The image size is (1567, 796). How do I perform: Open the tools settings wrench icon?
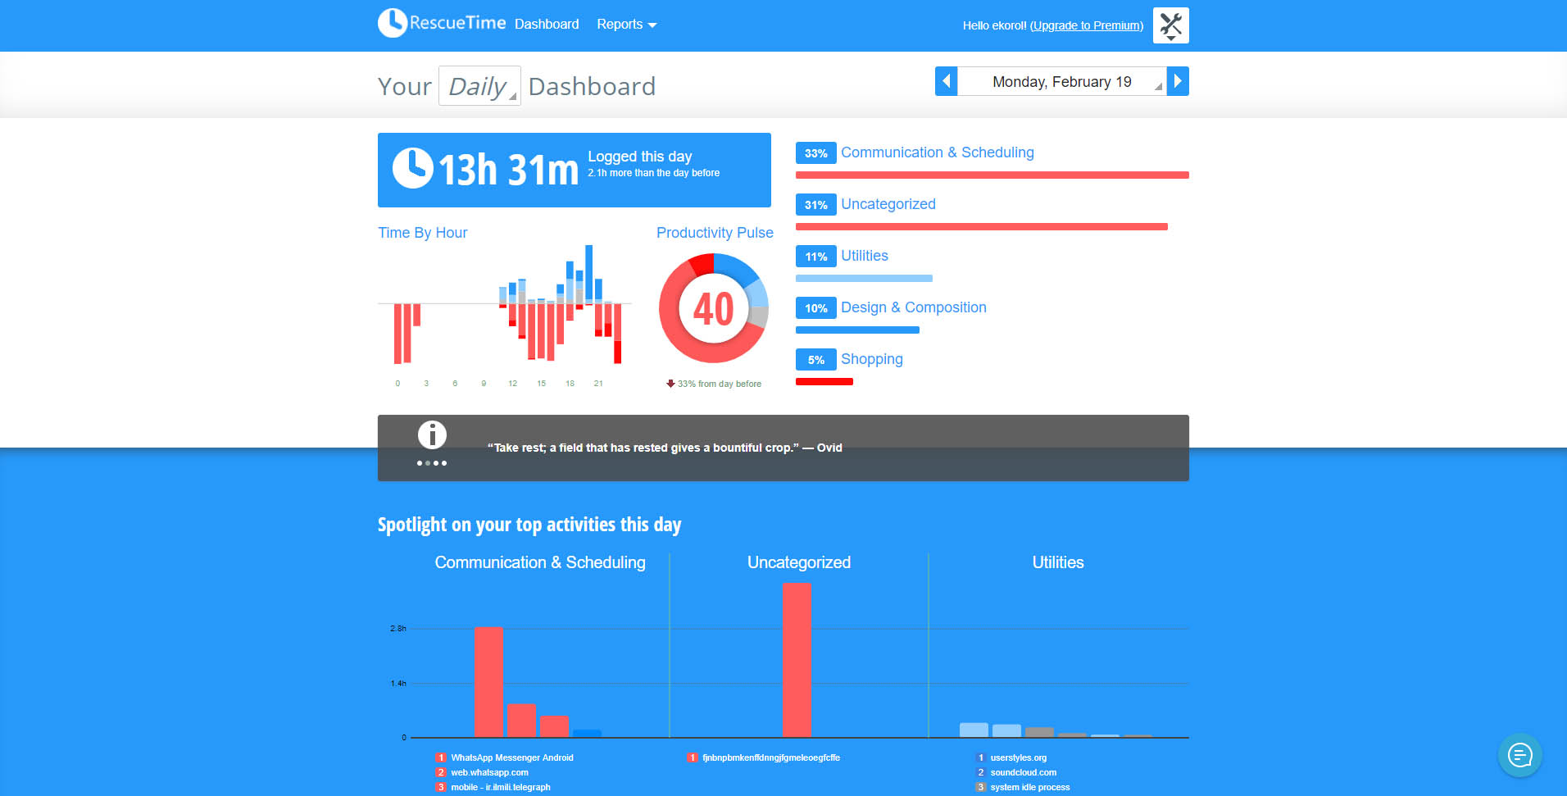tap(1170, 25)
